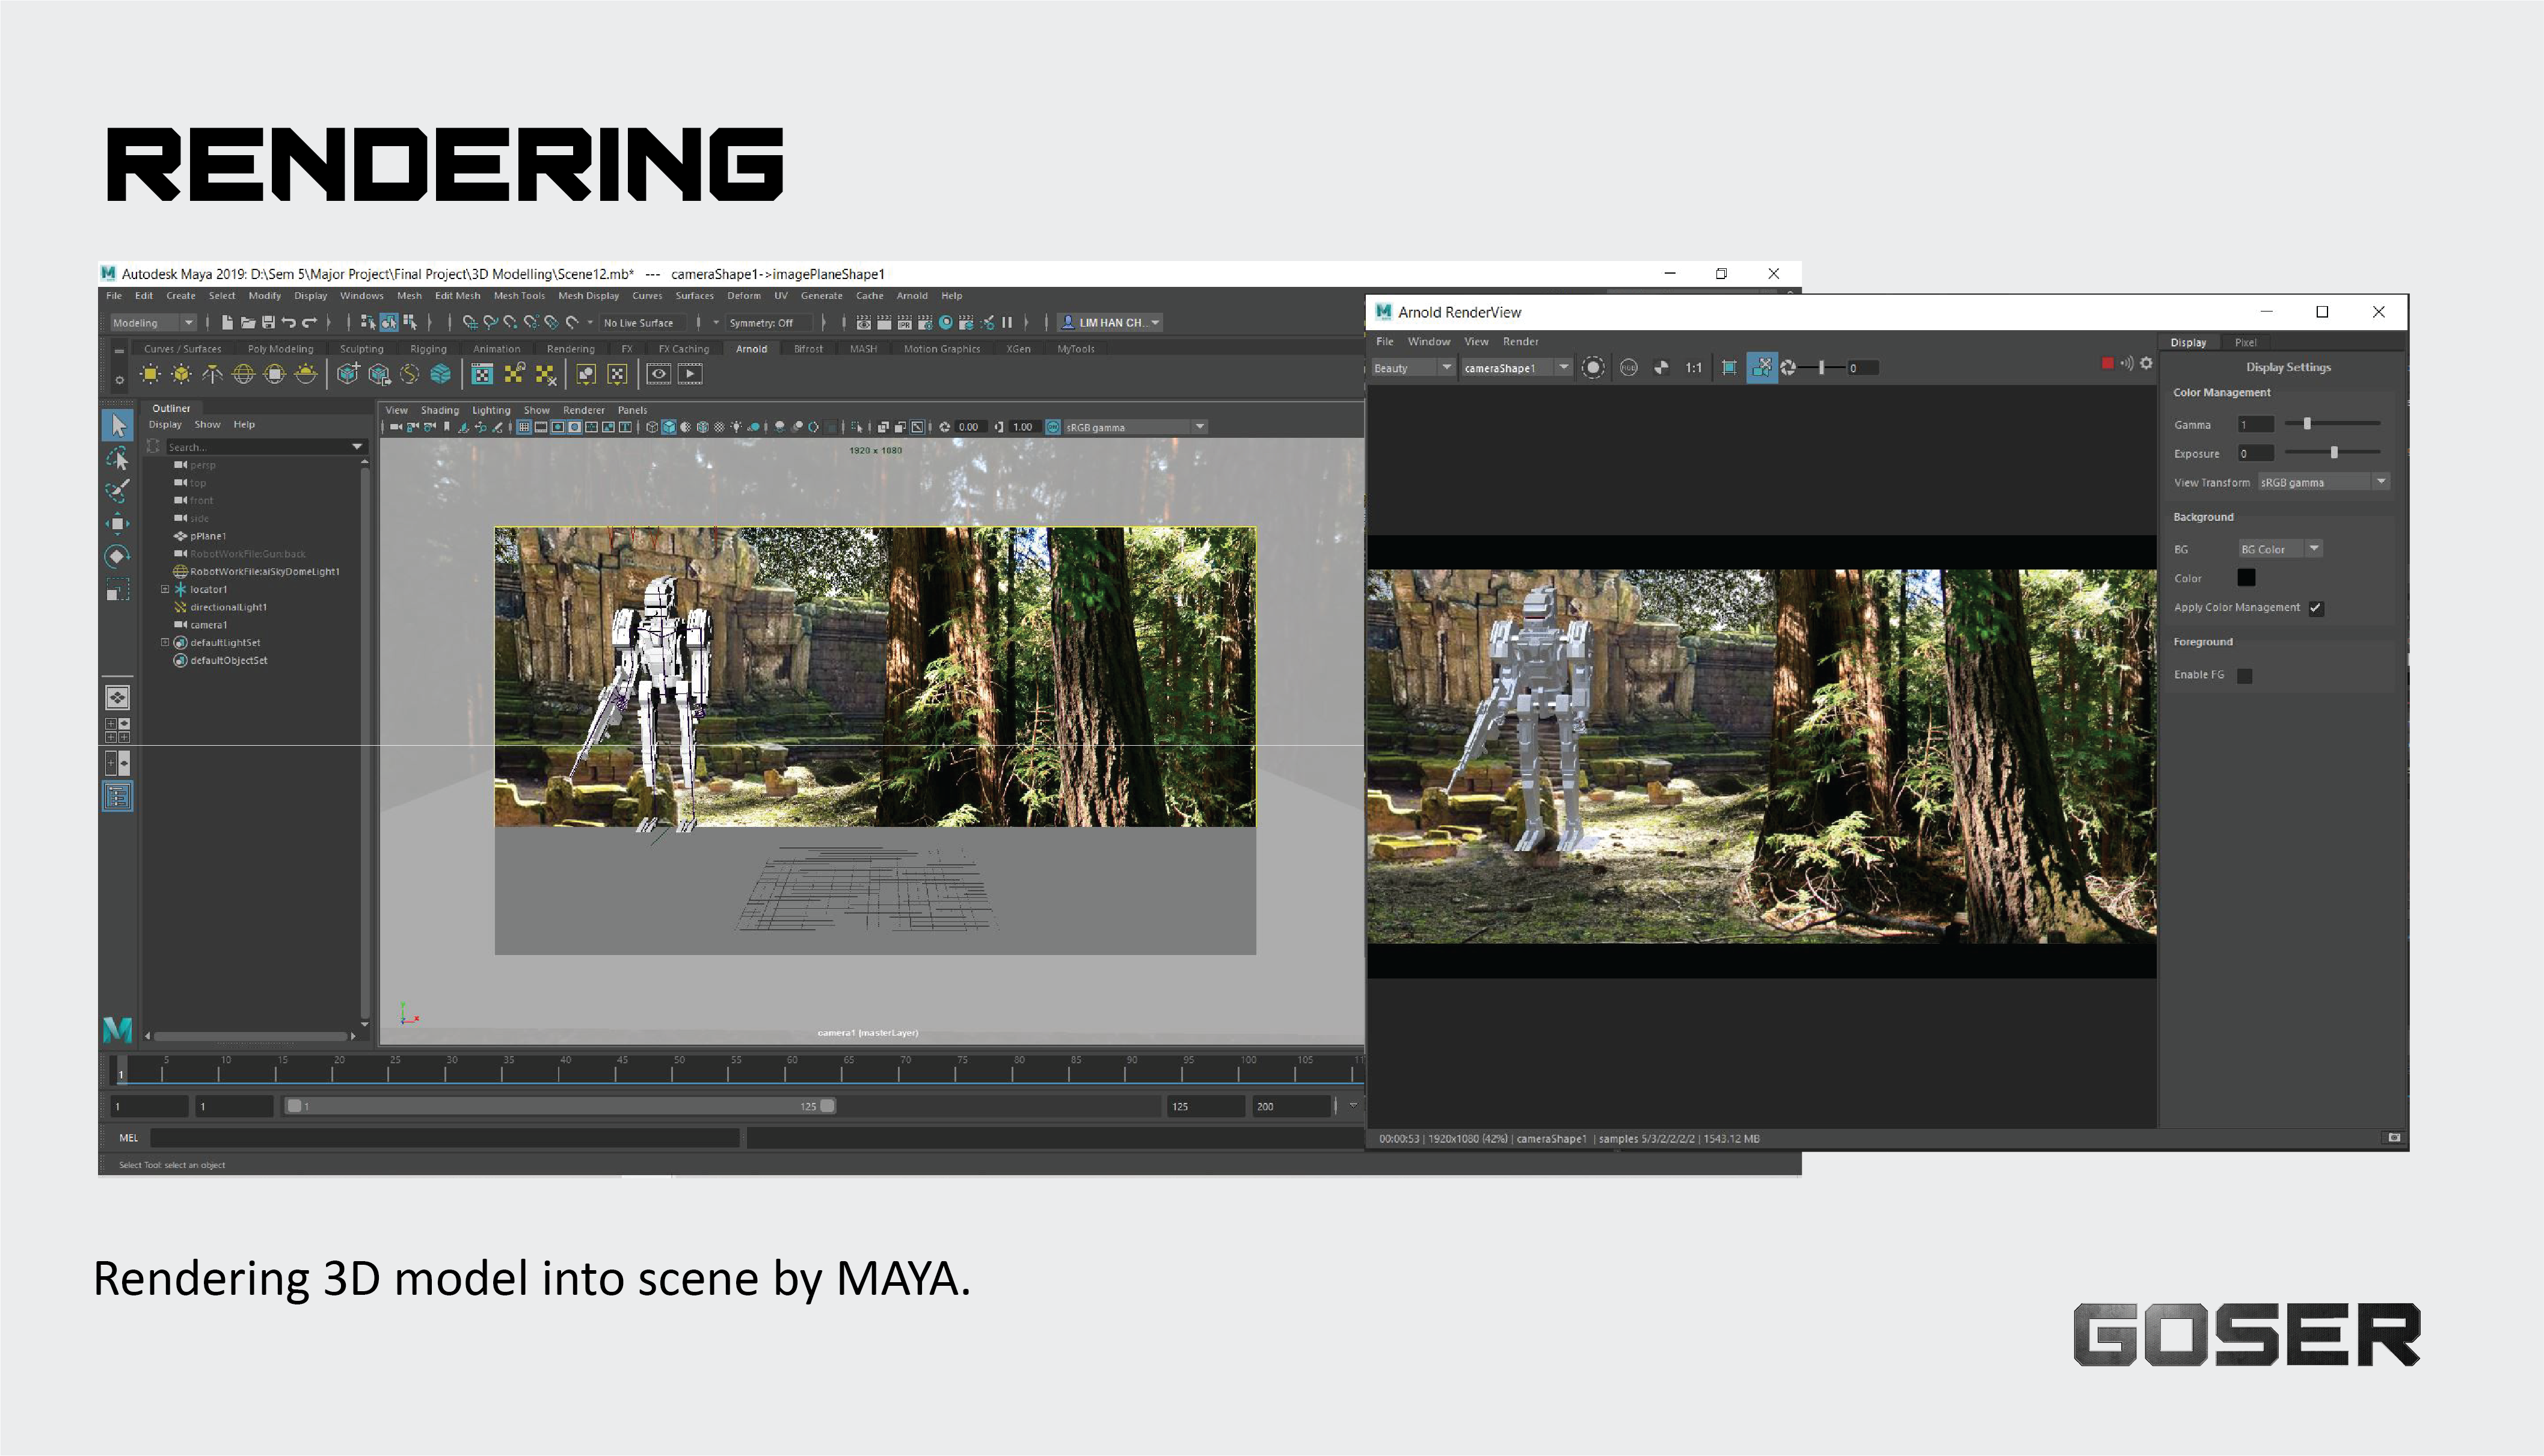Screen dimensions: 2544x1456
Task: Click the Gamma slider in Display Settings
Action: (x=2332, y=424)
